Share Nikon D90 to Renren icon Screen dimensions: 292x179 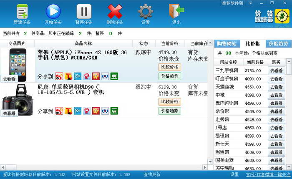coord(105,111)
